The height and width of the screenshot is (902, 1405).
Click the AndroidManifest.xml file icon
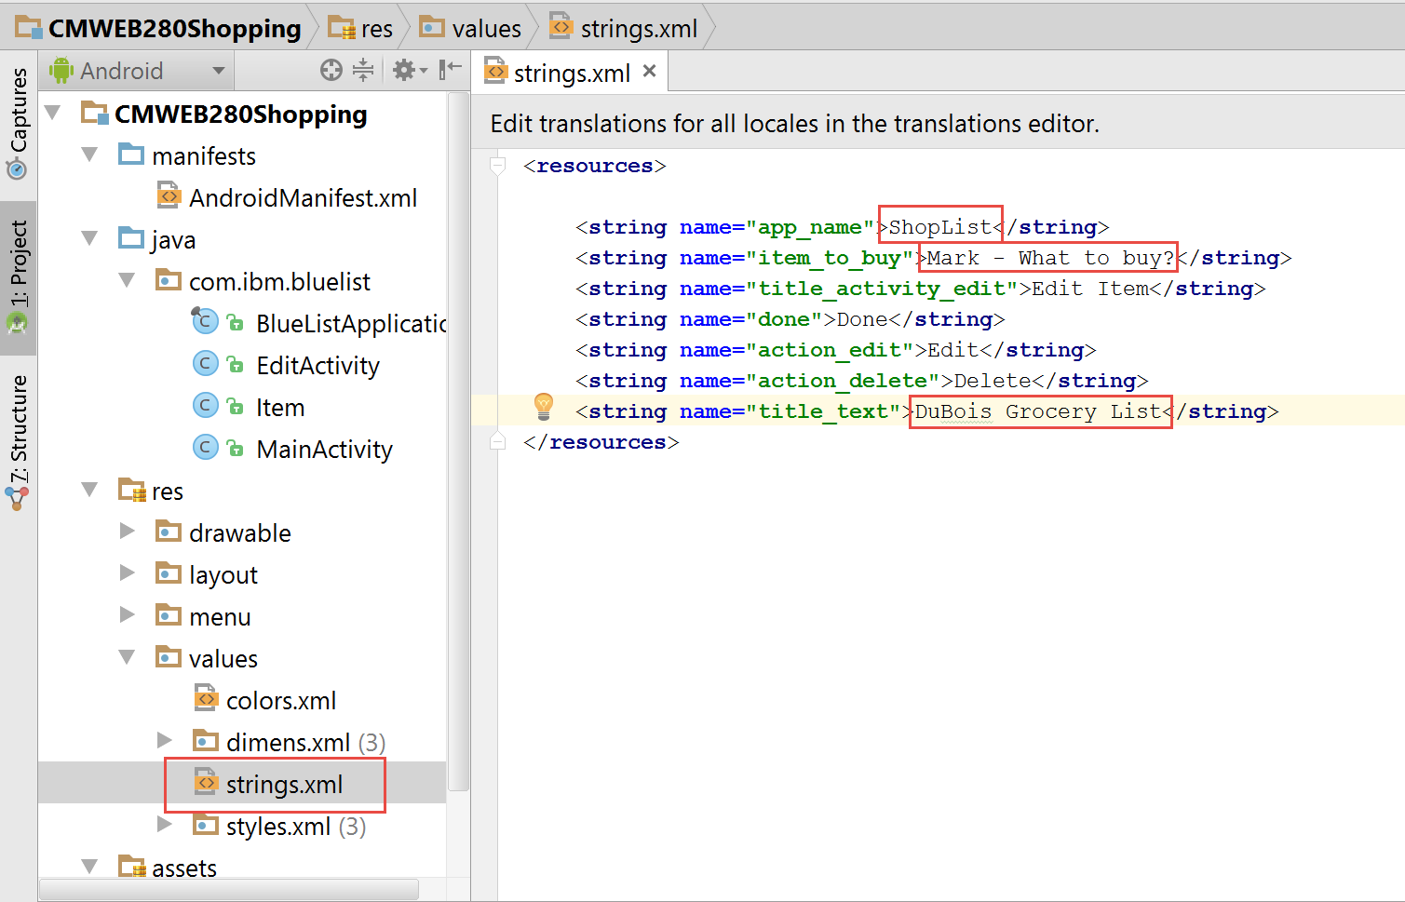(169, 195)
